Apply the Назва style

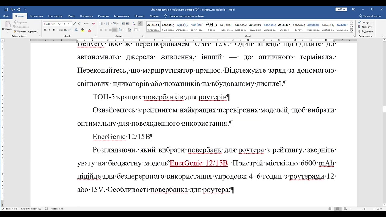point(211,26)
